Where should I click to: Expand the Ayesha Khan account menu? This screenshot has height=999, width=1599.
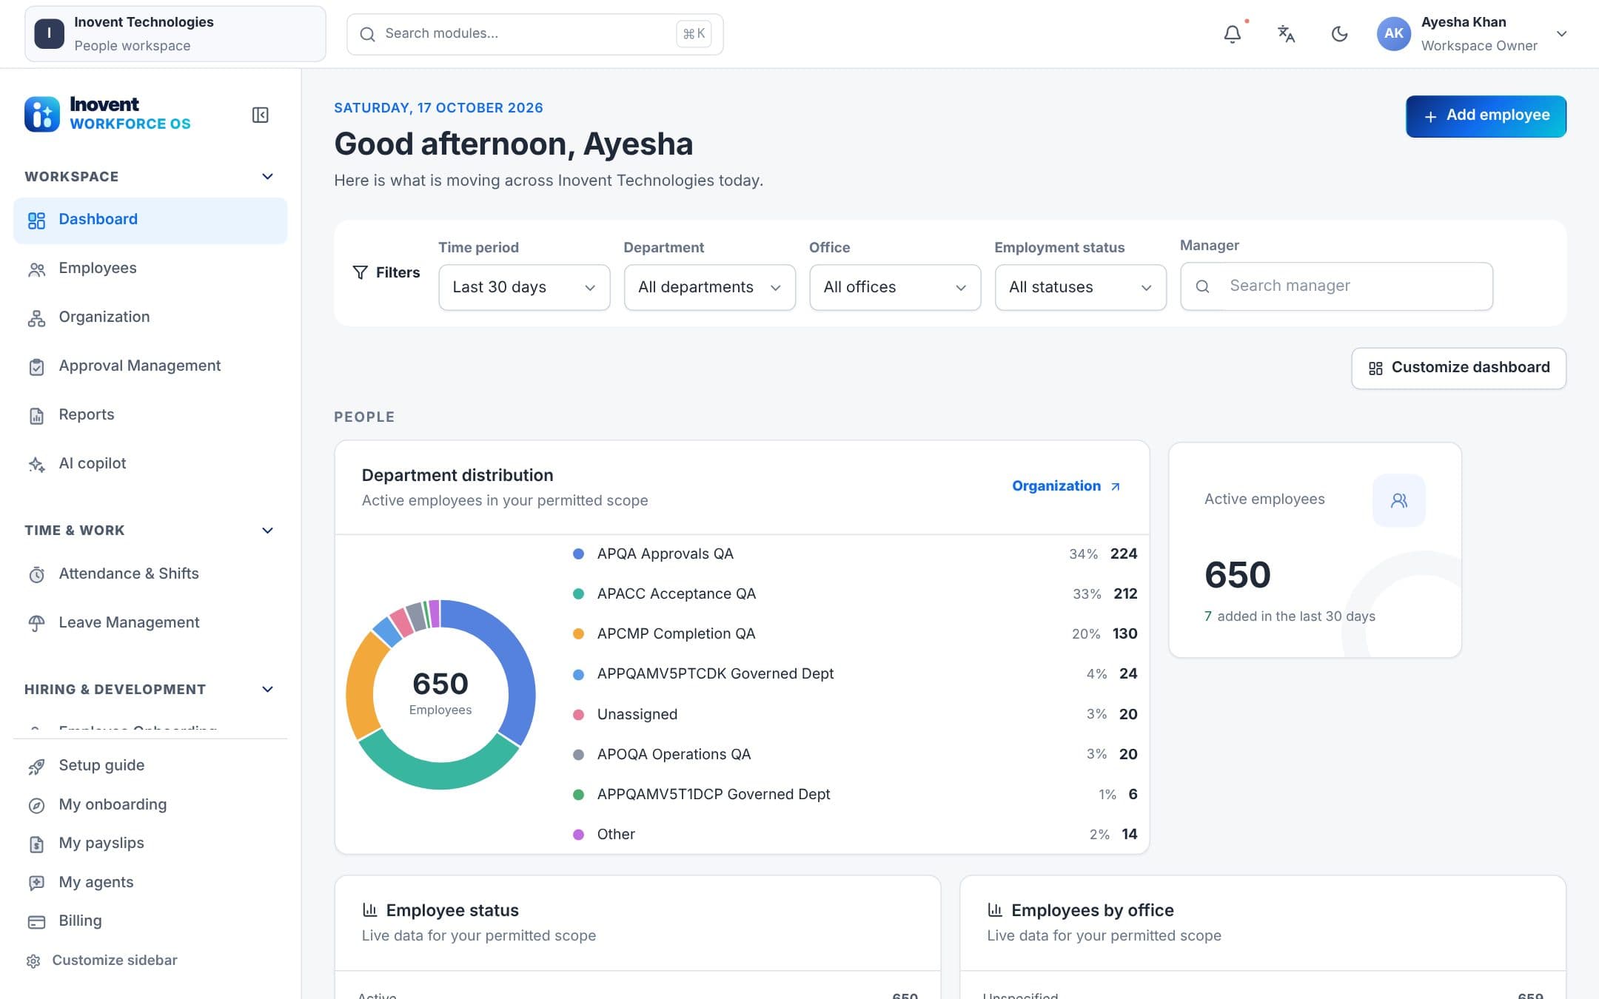(x=1561, y=34)
